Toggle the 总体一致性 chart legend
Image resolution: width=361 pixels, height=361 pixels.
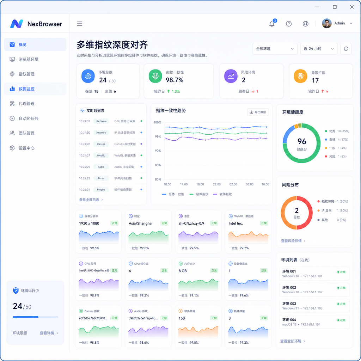173,194
